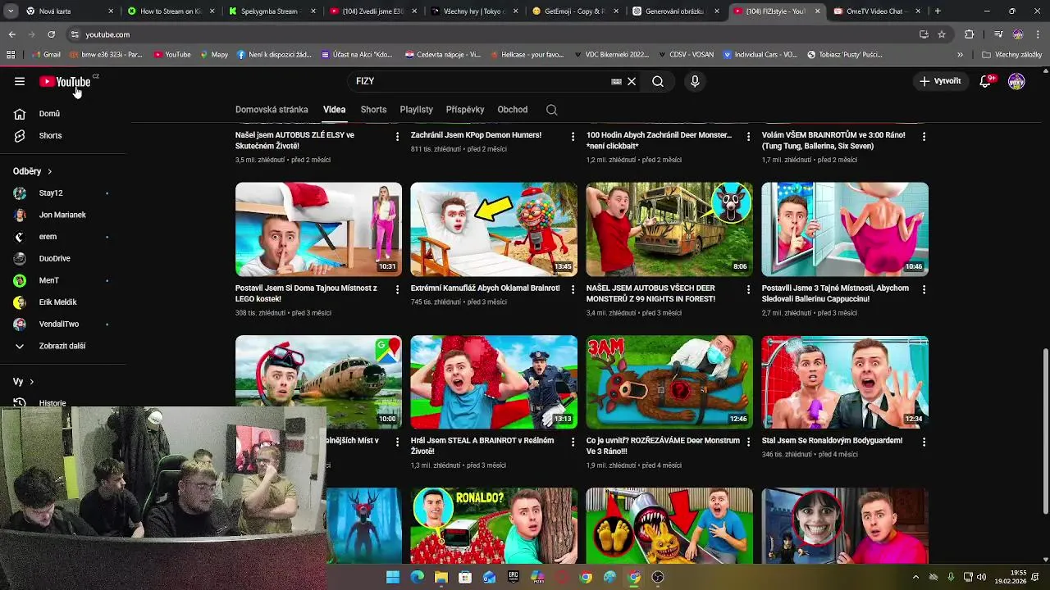Open OBS Studio from taskbar

[658, 577]
